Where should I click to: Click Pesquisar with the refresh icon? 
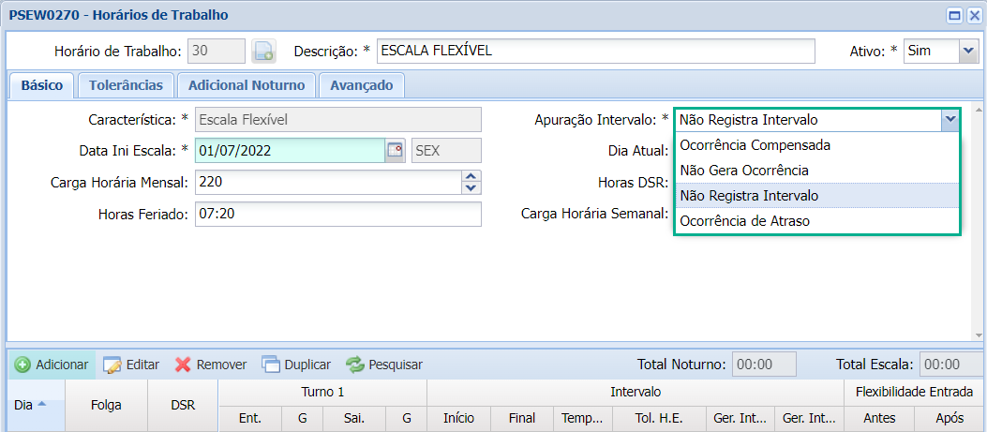pos(384,365)
